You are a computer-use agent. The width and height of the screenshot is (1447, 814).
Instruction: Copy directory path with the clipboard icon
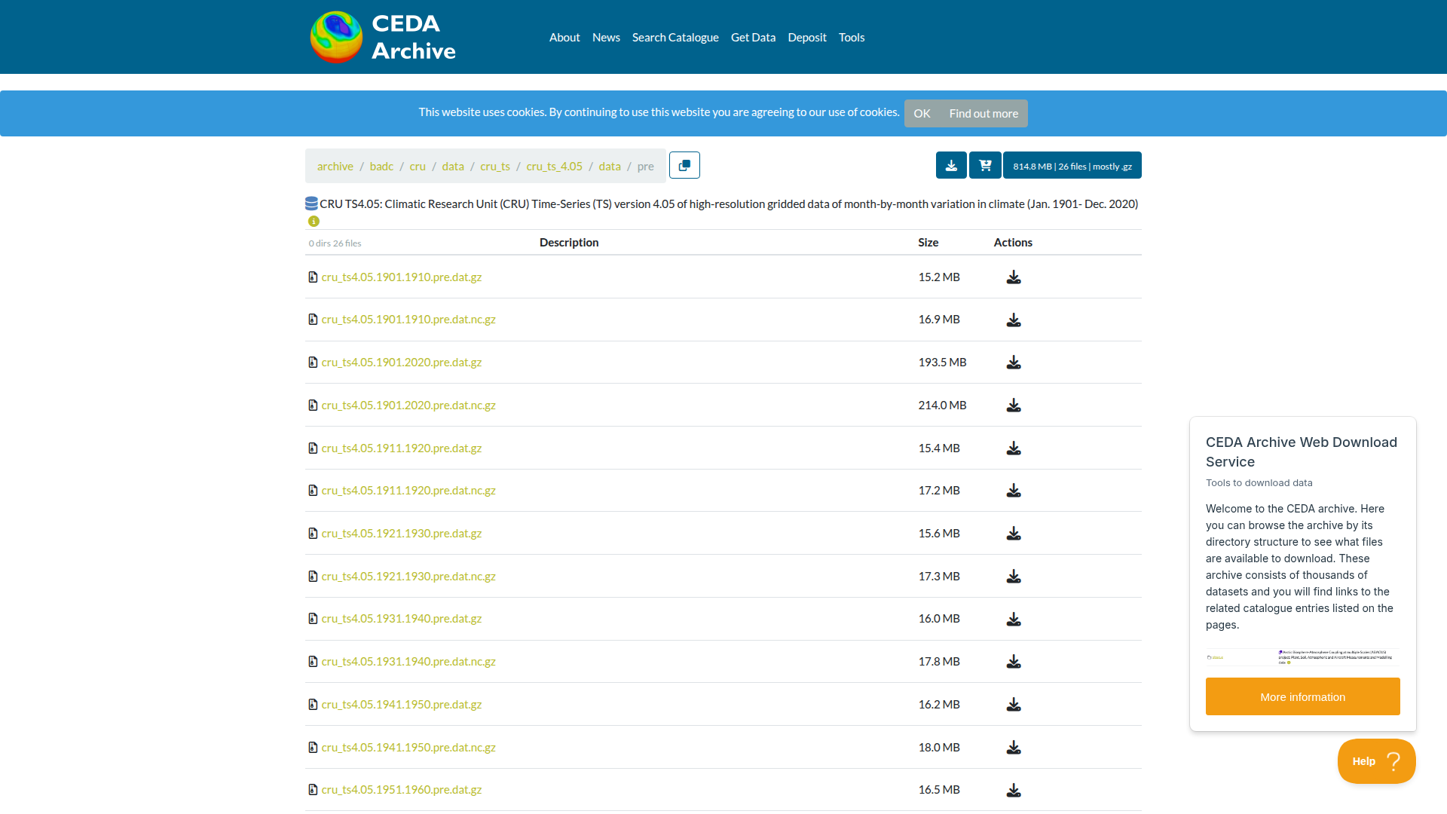point(684,165)
